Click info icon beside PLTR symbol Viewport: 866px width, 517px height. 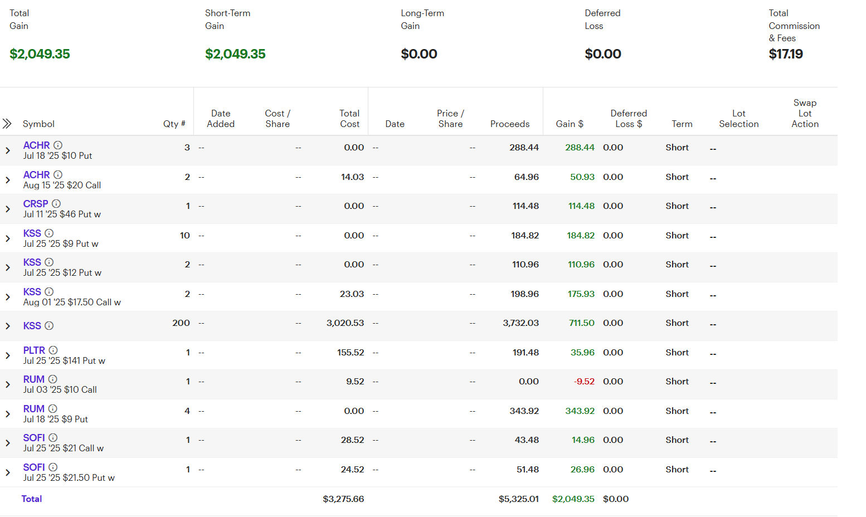coord(53,350)
